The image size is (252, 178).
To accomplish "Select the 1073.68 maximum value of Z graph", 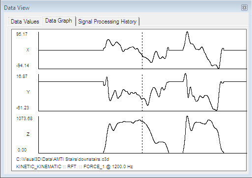I will 25,119.
